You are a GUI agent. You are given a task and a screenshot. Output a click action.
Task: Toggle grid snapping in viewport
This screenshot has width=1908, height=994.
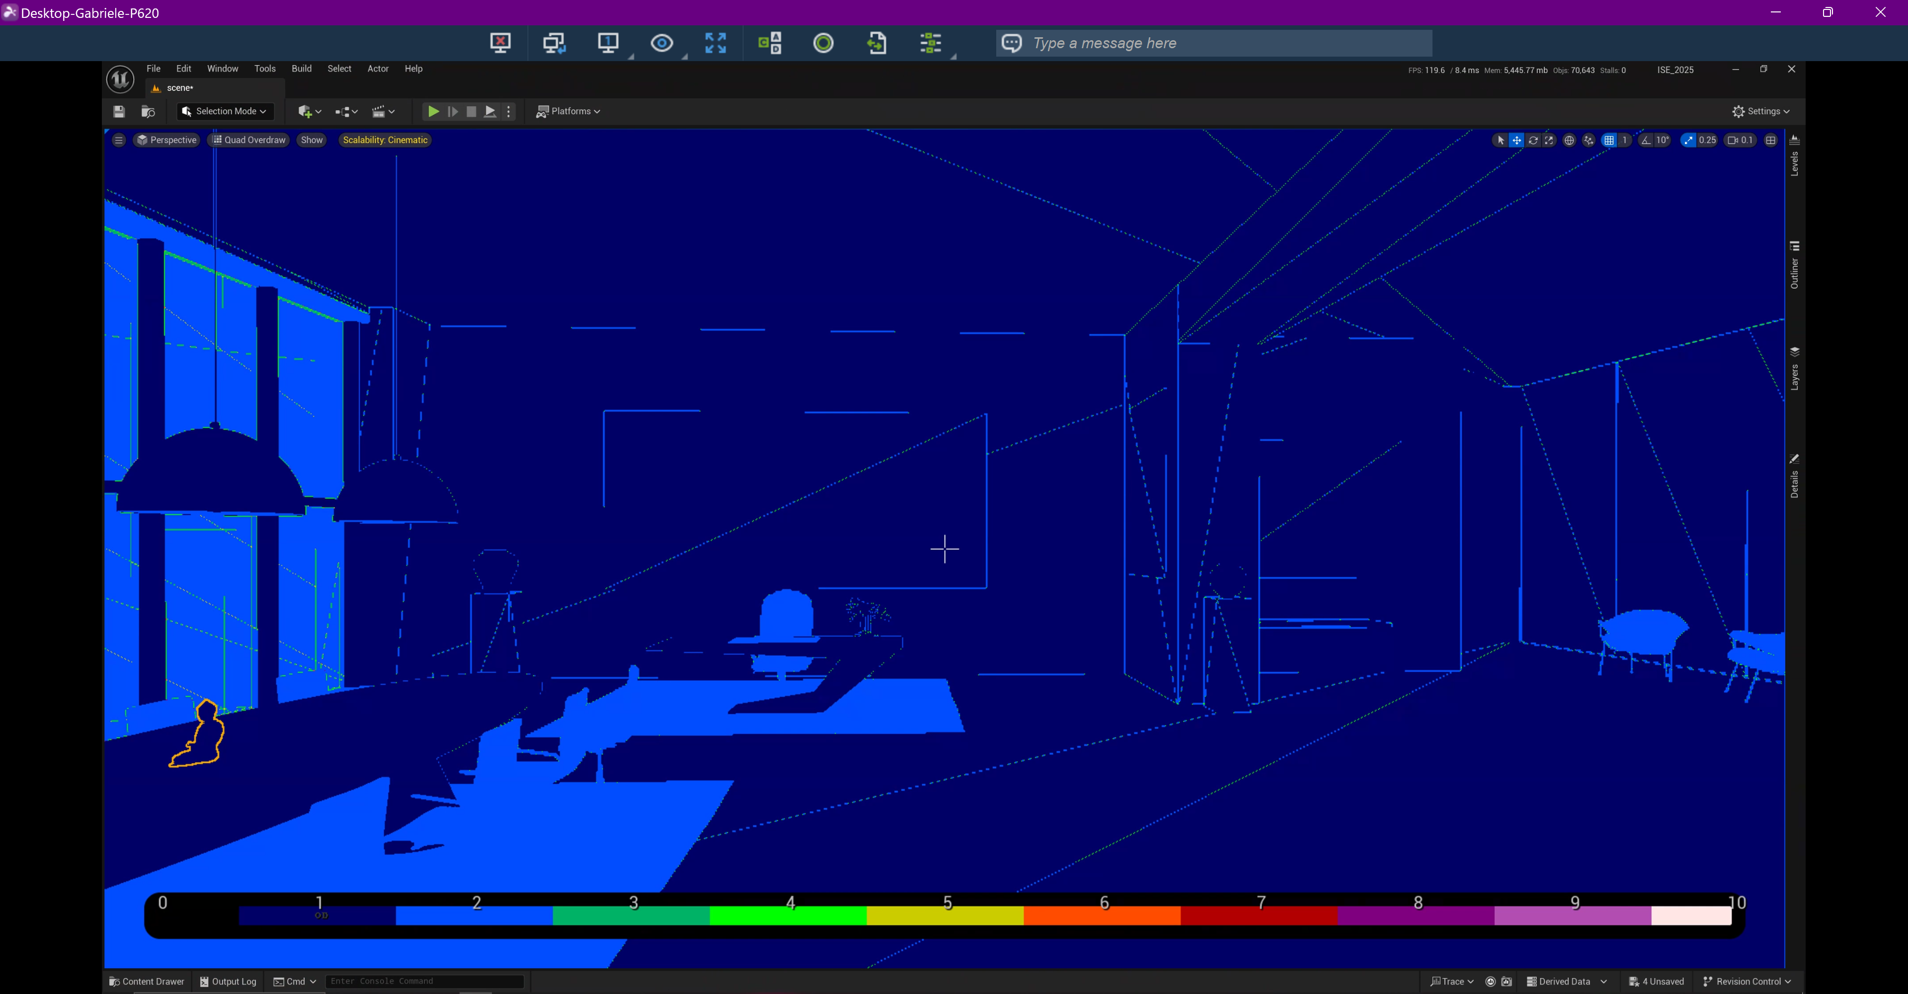click(1609, 140)
